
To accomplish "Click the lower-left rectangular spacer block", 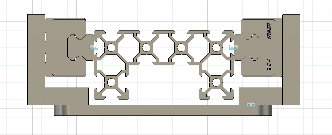I will tap(66, 96).
